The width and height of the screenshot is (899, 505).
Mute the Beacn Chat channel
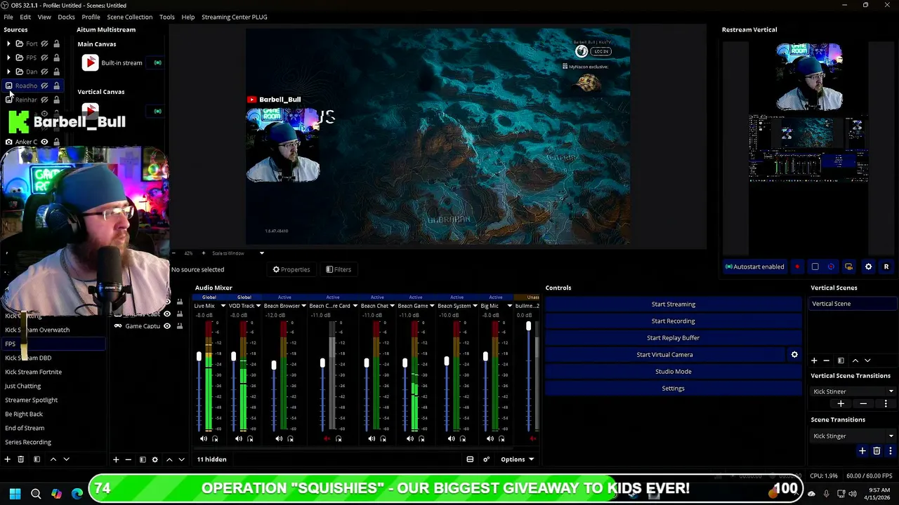pyautogui.click(x=372, y=439)
